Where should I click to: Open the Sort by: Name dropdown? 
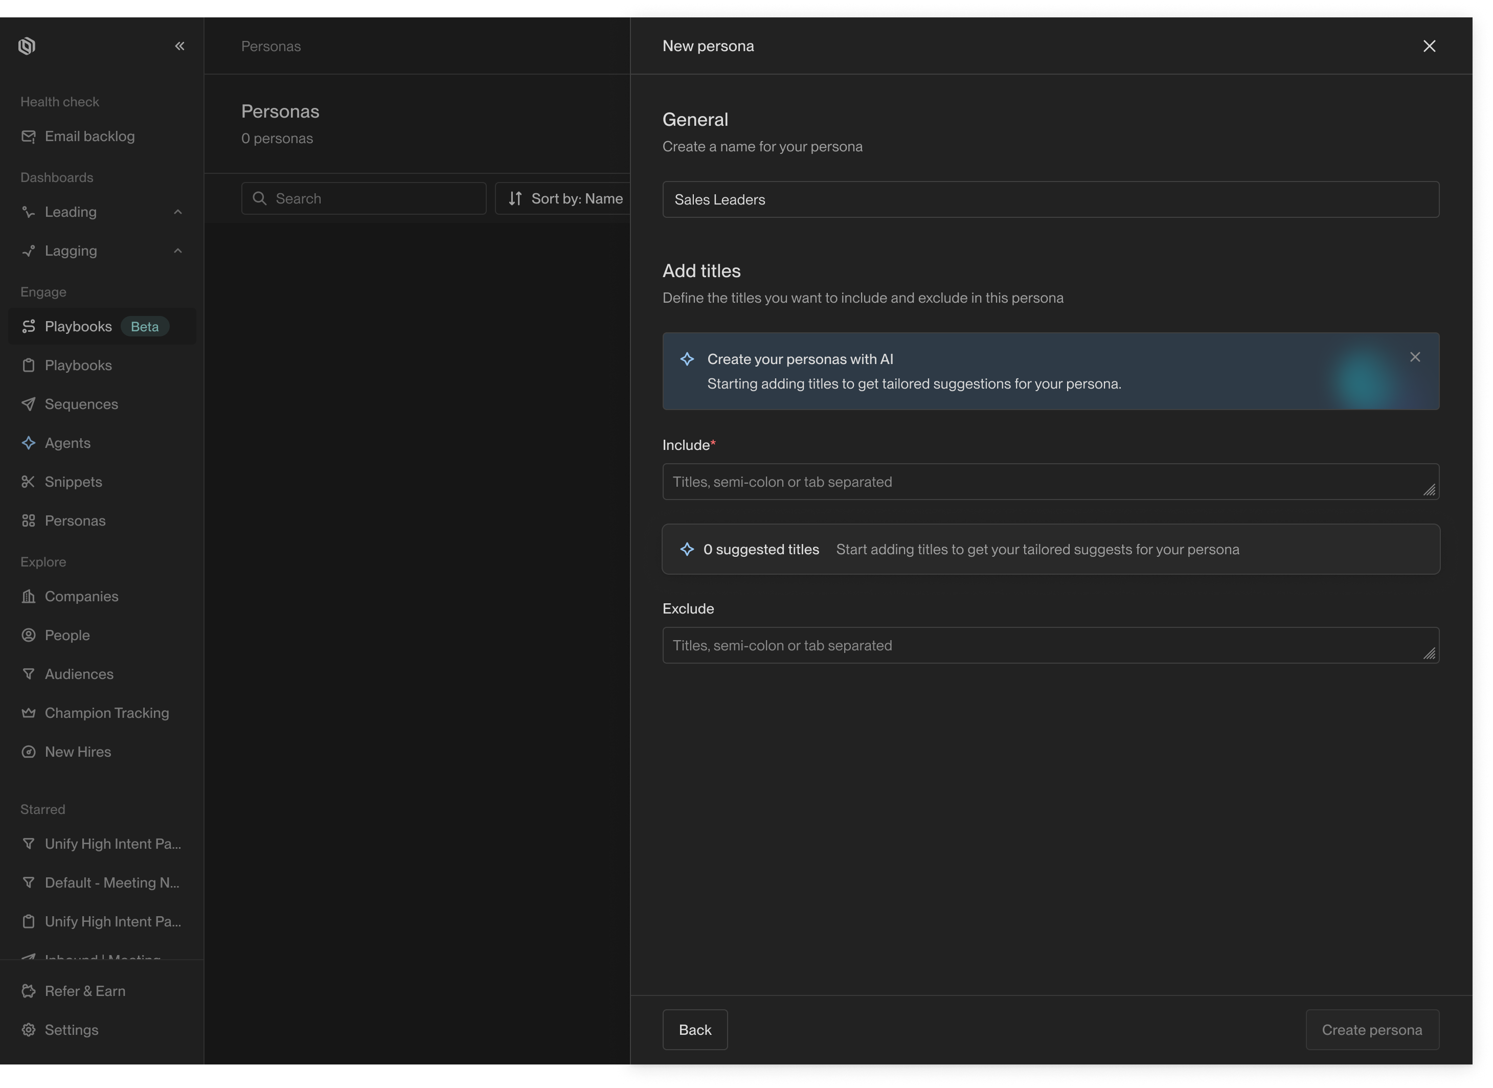pyautogui.click(x=565, y=199)
